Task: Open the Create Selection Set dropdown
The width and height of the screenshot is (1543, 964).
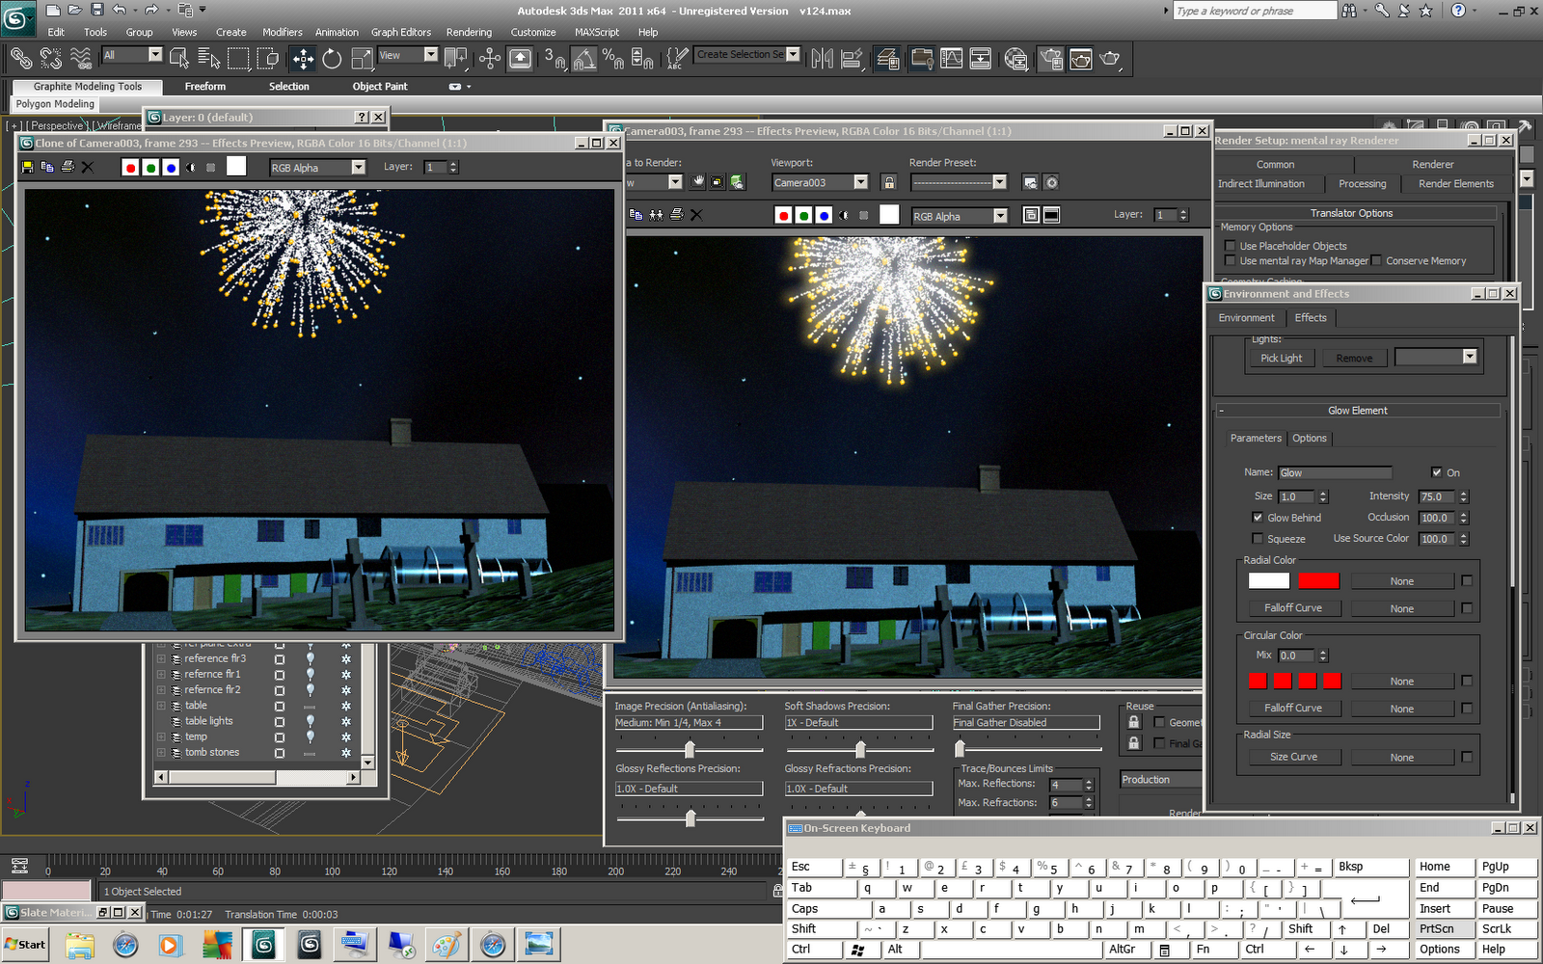Action: [748, 55]
